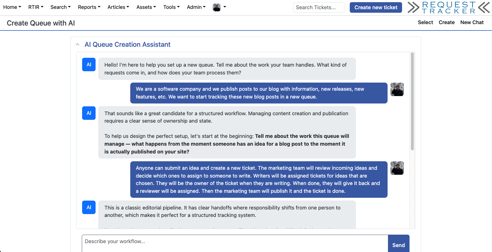Open the Home menu

tap(12, 7)
